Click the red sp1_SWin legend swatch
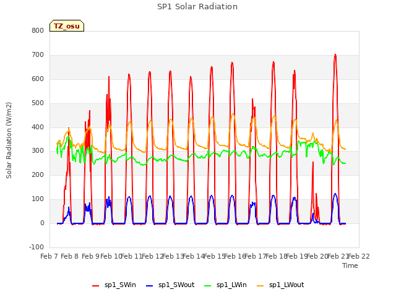Screen dimensions: 396x297 (96, 286)
